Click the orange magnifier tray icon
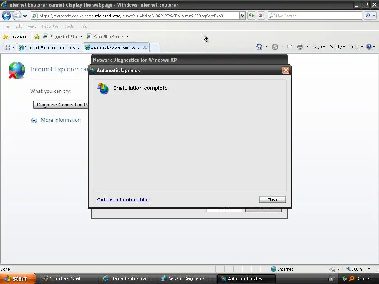This screenshot has height=284, width=379. coord(352,278)
